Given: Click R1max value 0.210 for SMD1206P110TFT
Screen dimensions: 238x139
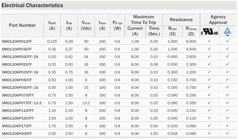Looking at the screenshot, I should pos(191,110).
